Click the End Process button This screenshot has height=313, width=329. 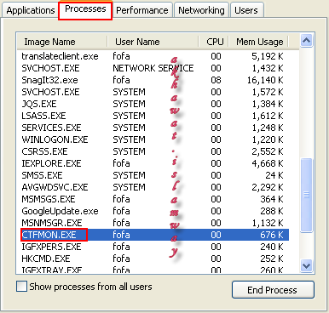coord(273,290)
